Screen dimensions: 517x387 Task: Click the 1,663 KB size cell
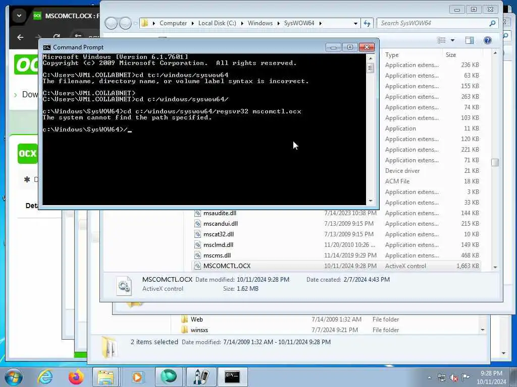pos(468,266)
